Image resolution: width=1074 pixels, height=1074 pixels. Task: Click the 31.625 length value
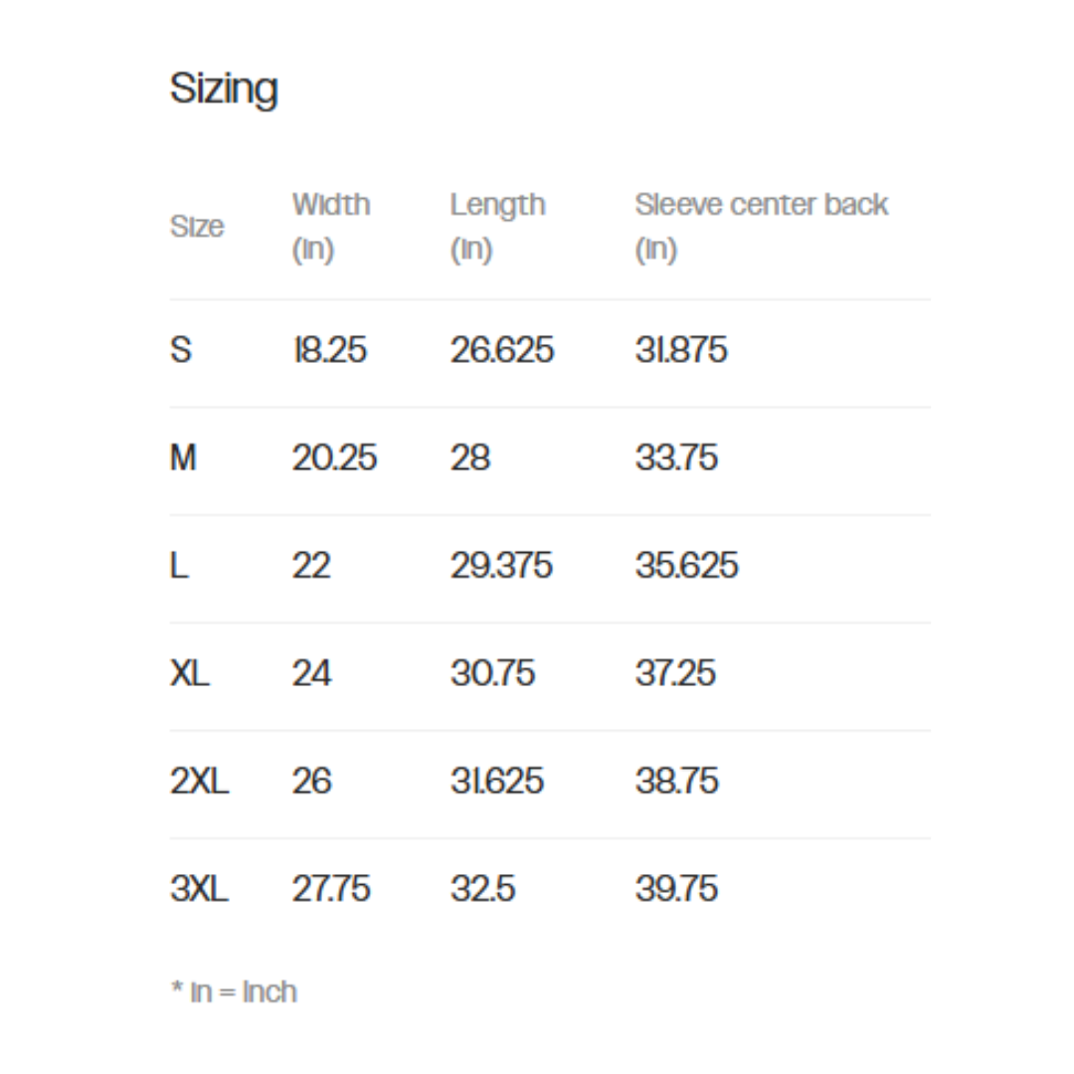[x=496, y=781]
